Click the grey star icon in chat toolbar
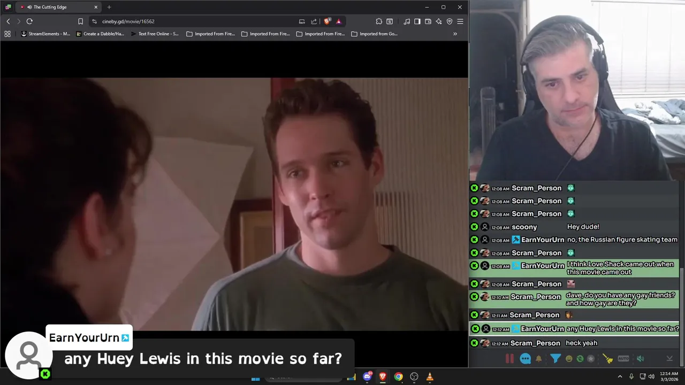 591,359
